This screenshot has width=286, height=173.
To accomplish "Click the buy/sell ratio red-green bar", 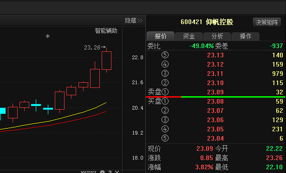I will (216, 97).
